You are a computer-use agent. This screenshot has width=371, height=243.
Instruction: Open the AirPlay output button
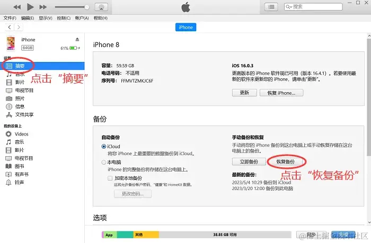[101, 7]
